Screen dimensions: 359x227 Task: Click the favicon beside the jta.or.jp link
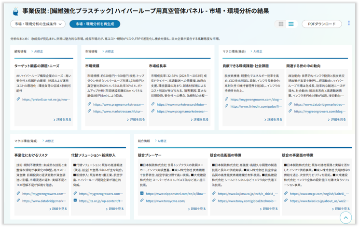(x=75, y=200)
